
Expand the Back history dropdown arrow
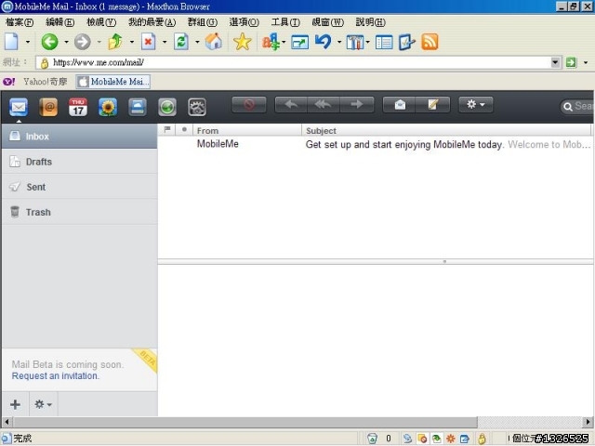pyautogui.click(x=66, y=42)
